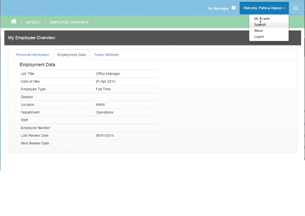Select My Events from the user menu
Viewport: 305px width, 216px height.
[262, 18]
